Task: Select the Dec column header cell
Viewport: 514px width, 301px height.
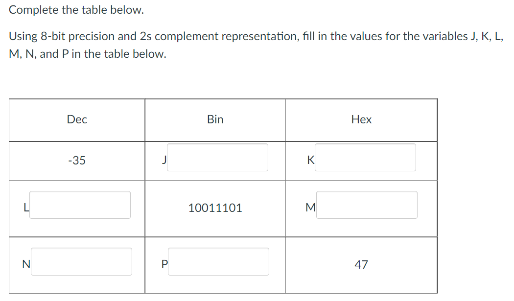Action: click(77, 119)
